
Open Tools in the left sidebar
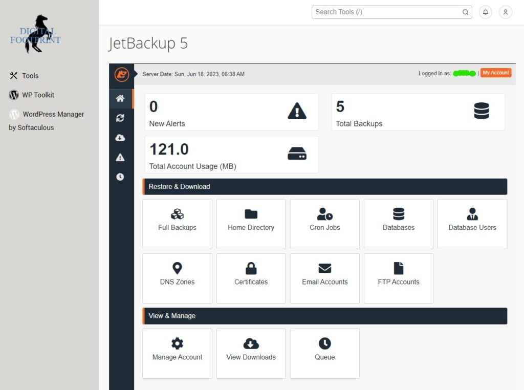(x=24, y=76)
